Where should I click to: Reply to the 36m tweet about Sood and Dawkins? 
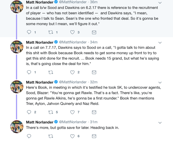[x=29, y=32]
